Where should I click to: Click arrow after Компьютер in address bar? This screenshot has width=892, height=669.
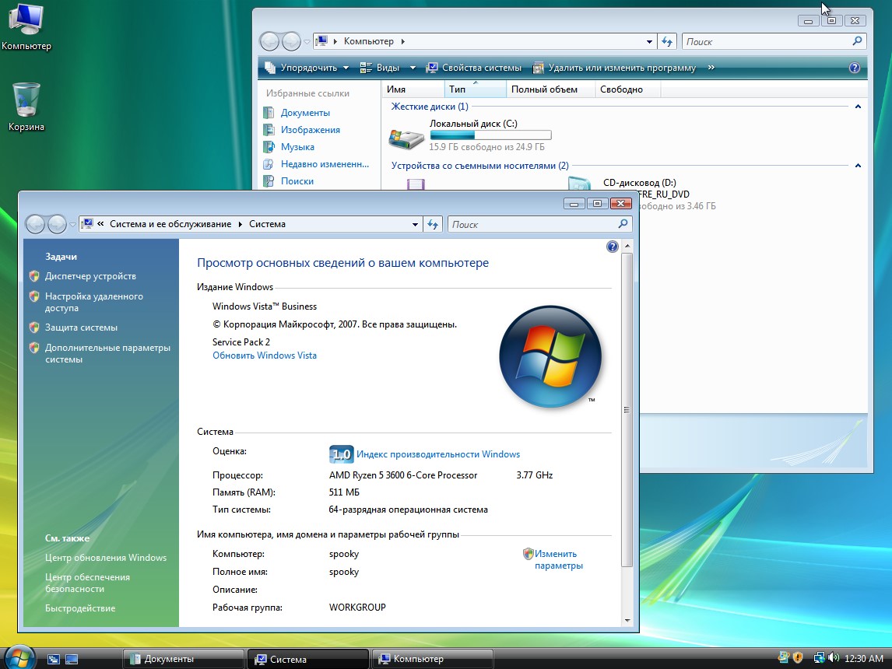[x=402, y=41]
